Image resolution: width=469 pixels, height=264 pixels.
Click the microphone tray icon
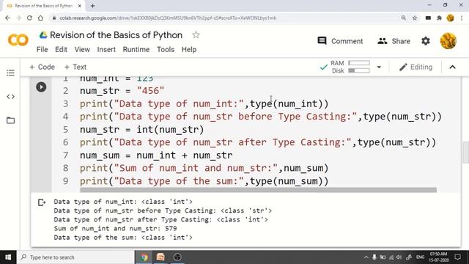[x=374, y=257]
